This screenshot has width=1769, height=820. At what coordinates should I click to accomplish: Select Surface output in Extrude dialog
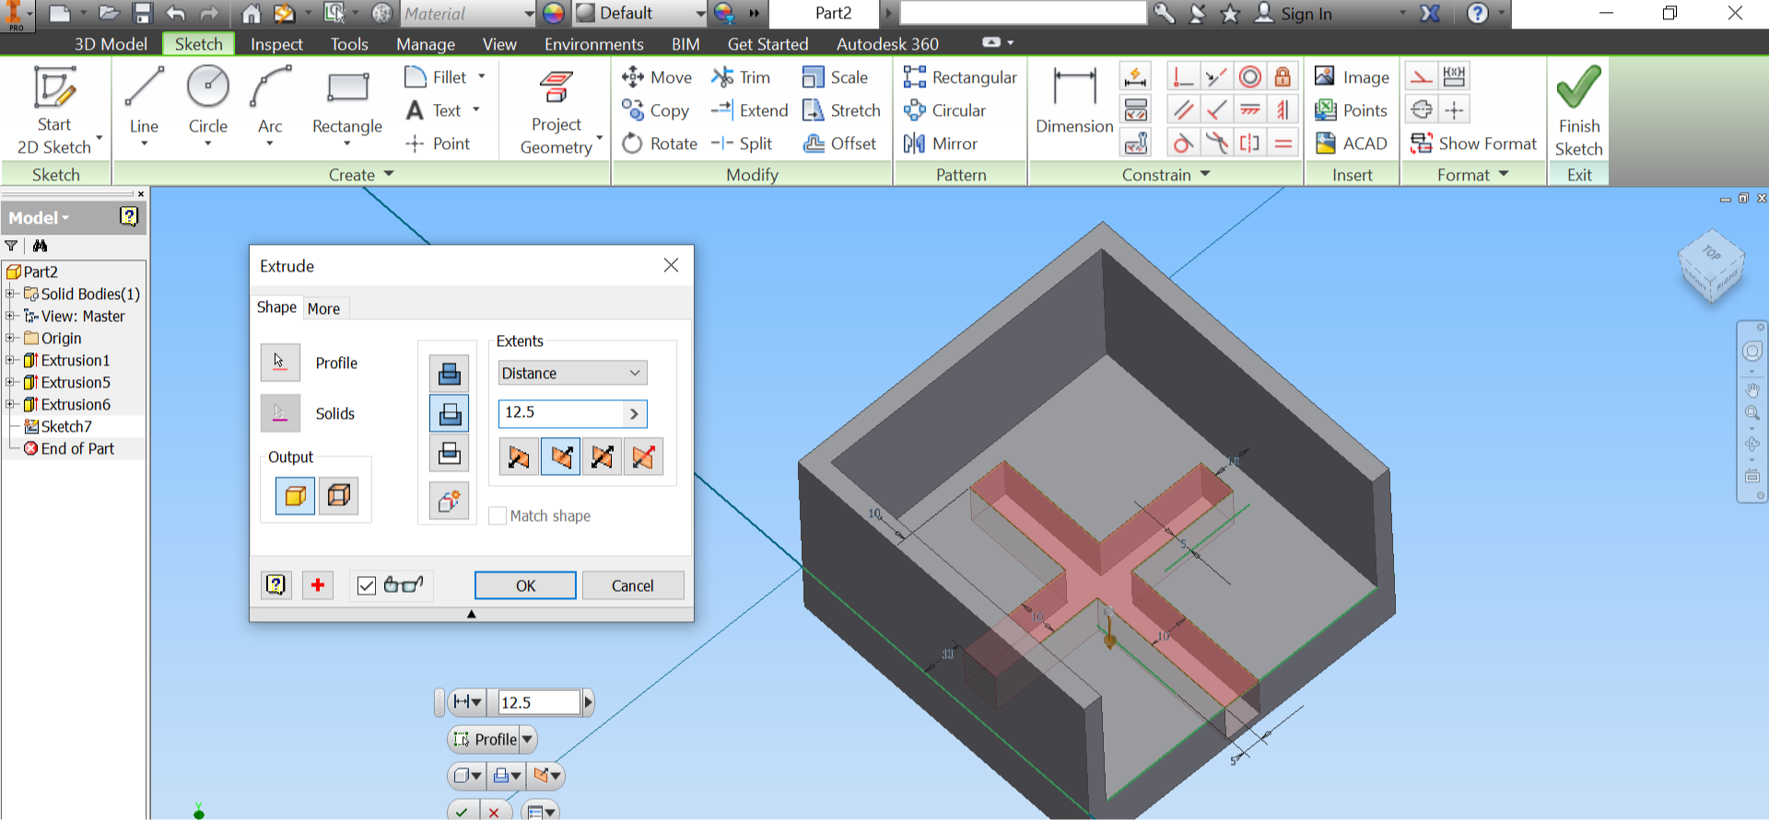pos(339,496)
